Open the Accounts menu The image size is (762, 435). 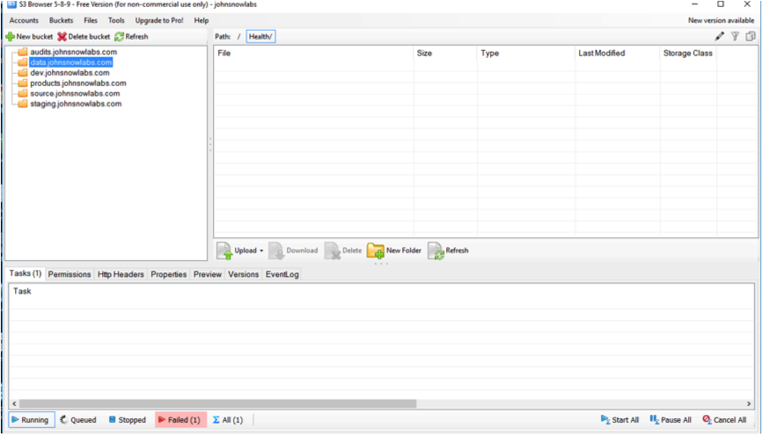coord(24,20)
